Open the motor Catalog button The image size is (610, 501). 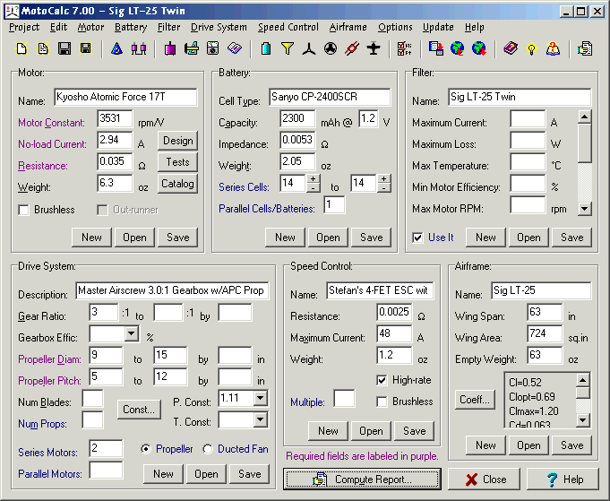177,184
